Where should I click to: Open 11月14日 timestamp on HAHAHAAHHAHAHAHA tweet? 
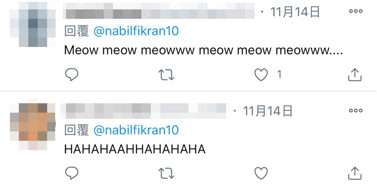(x=268, y=111)
